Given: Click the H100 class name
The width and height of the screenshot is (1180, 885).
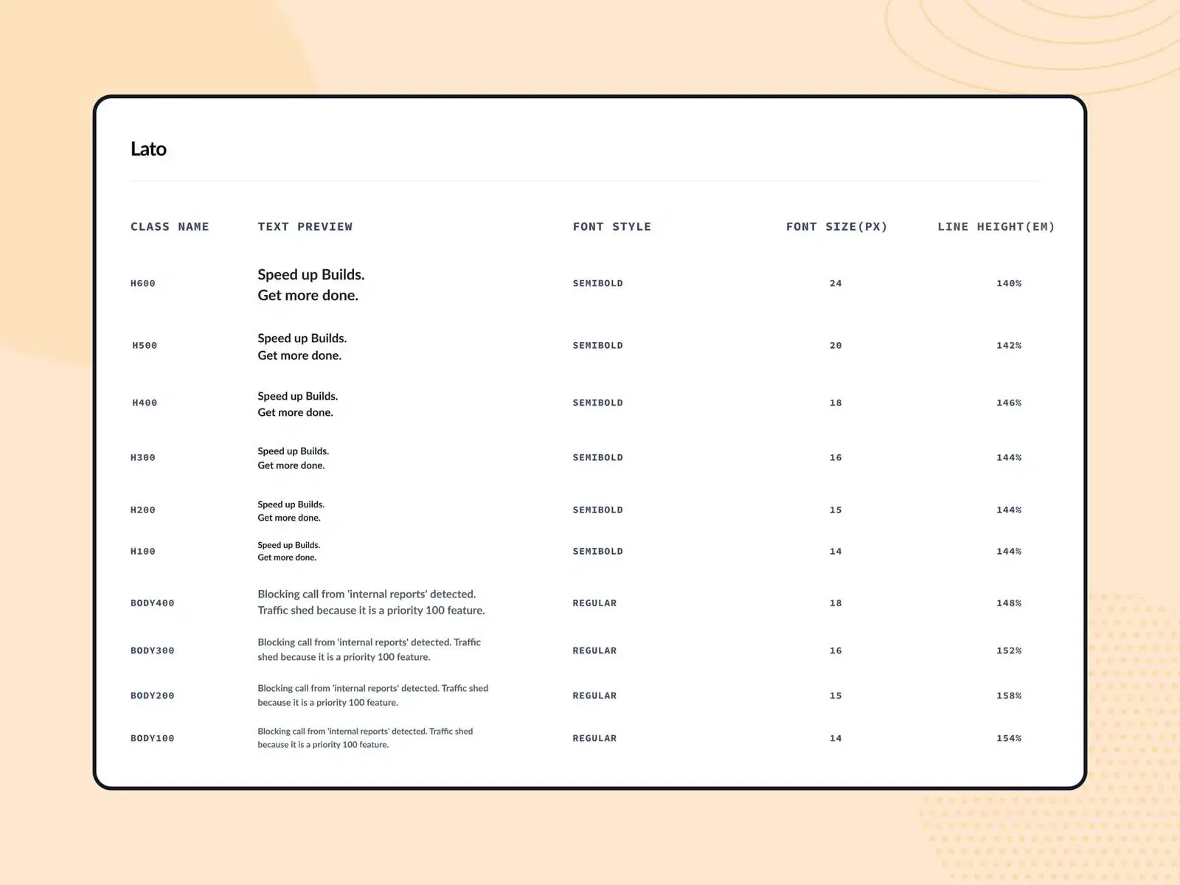Looking at the screenshot, I should point(143,551).
